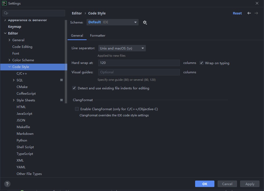Expand the SQL code style node

coord(14,80)
